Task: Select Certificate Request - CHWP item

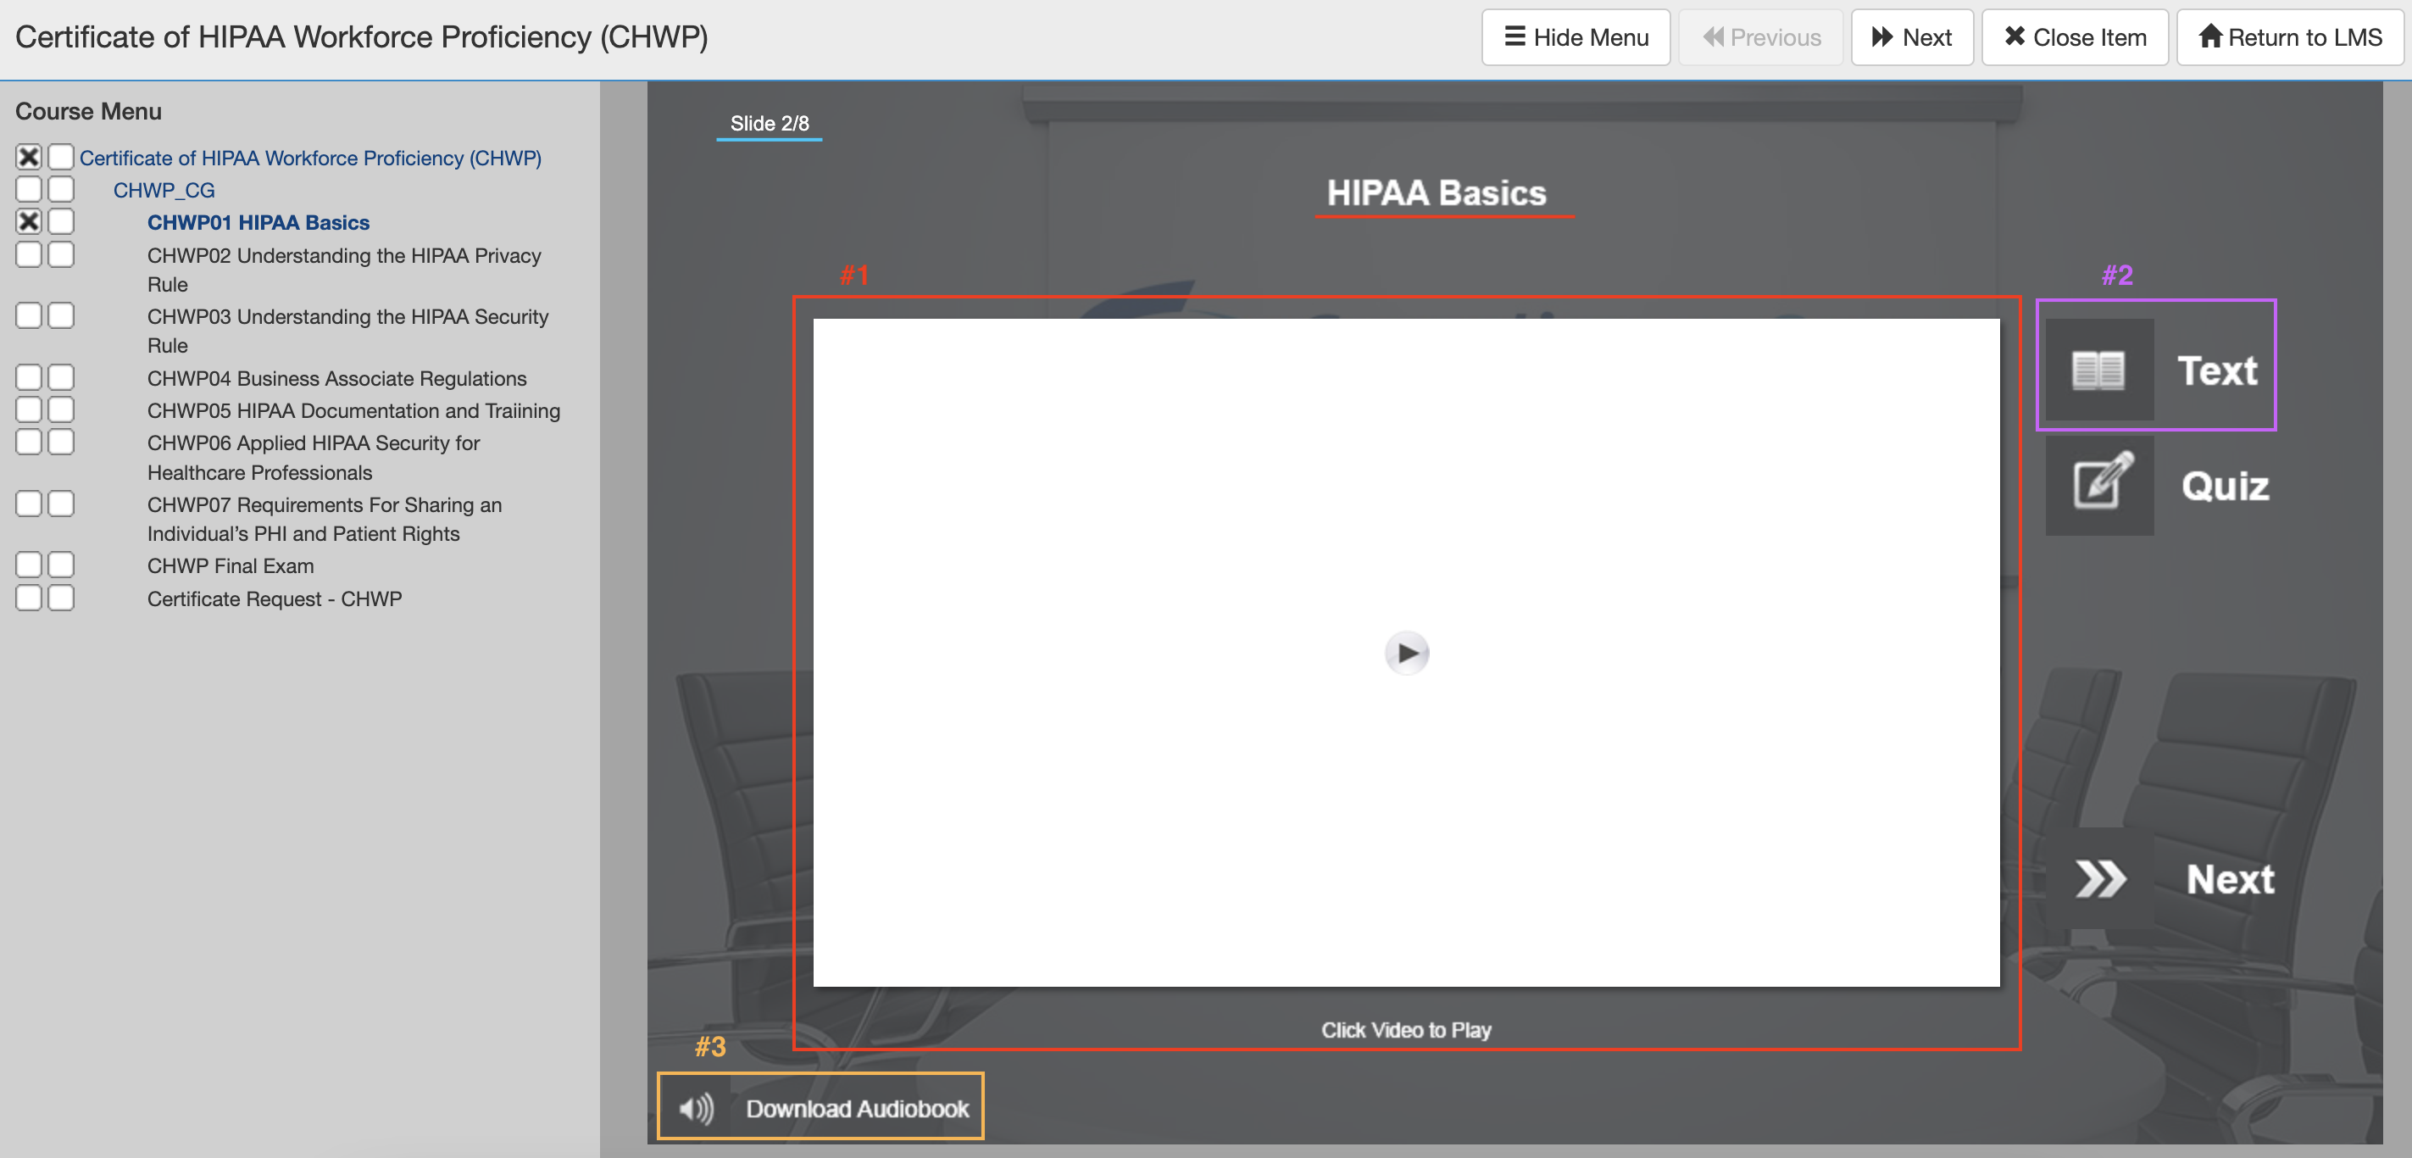Action: pyautogui.click(x=275, y=598)
